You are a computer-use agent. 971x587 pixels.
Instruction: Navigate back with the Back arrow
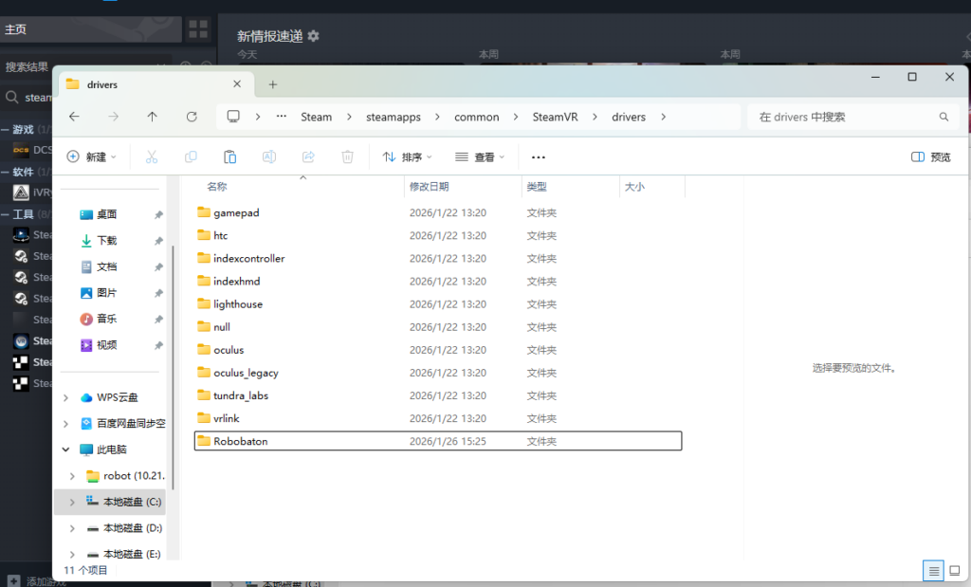coord(75,117)
